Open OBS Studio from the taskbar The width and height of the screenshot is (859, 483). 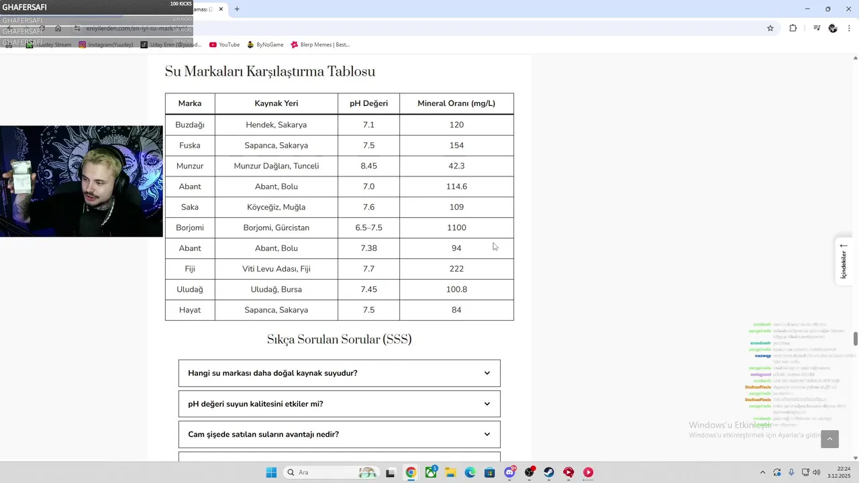[529, 472]
